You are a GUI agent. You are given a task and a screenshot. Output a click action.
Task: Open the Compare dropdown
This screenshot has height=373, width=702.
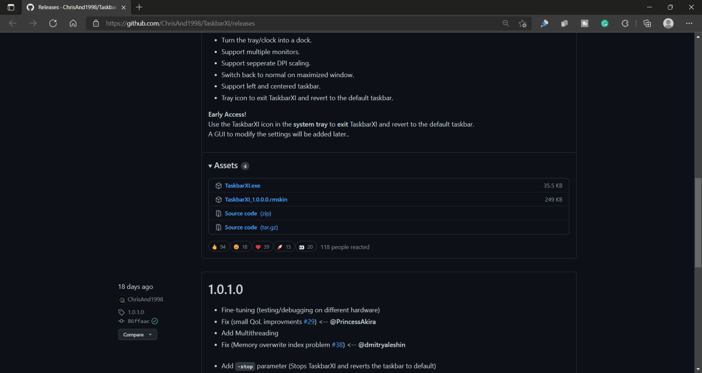137,335
